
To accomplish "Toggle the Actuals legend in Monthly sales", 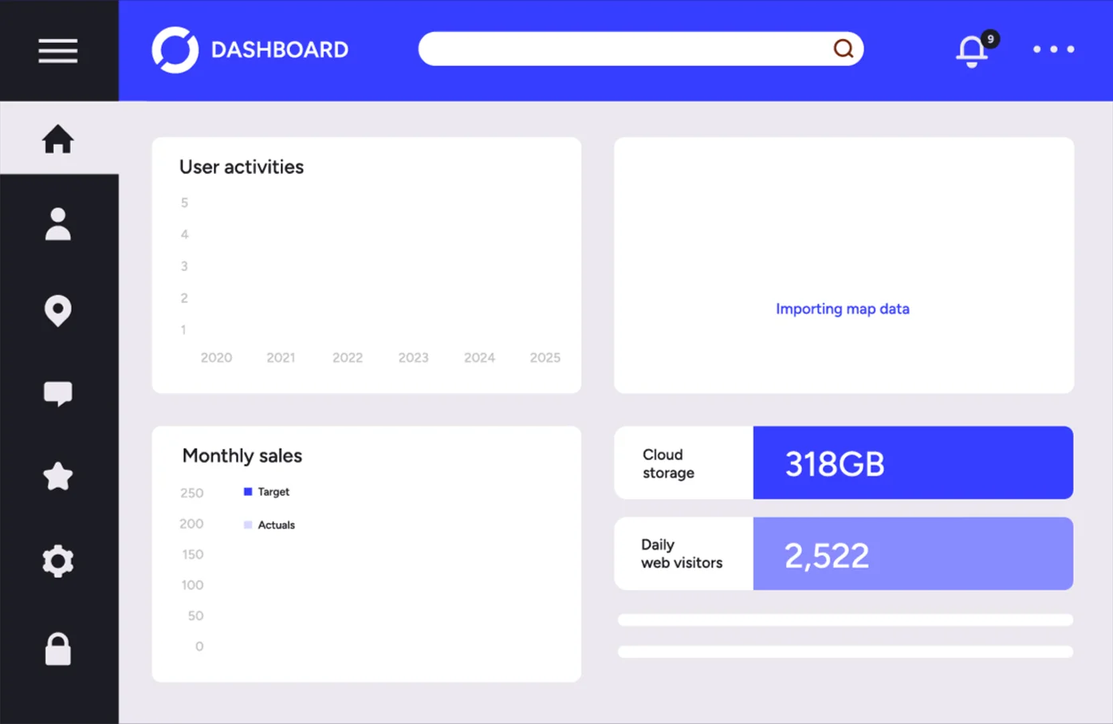I will [x=269, y=525].
